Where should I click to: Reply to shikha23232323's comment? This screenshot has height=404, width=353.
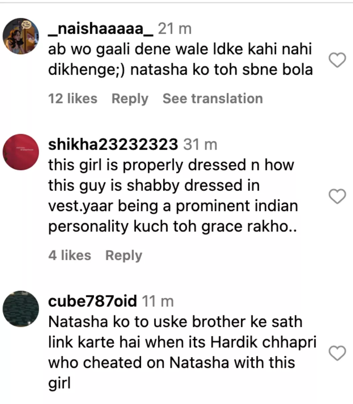click(124, 256)
